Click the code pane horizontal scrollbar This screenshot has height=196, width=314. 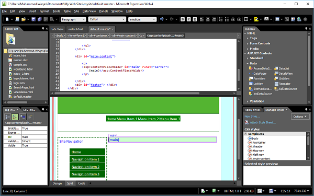click(x=127, y=93)
